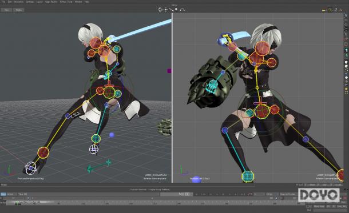Click the green figure icon in the right toolbar

pos(346,55)
